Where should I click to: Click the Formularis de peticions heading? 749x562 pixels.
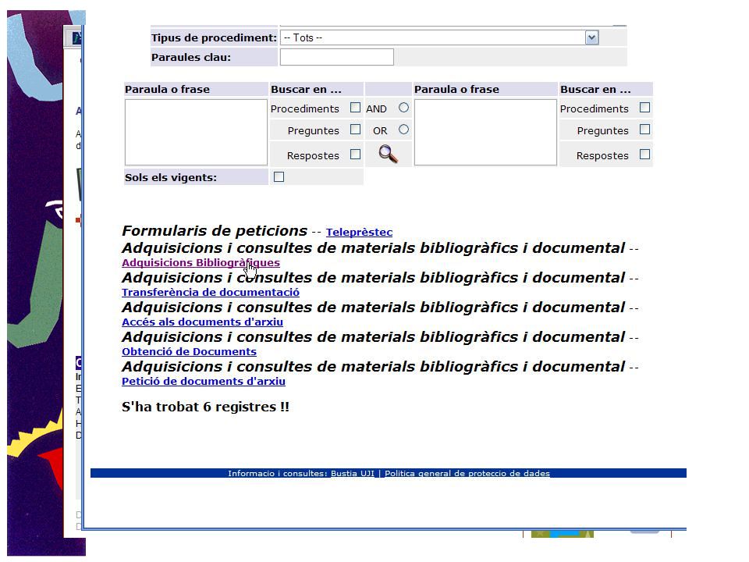(215, 231)
